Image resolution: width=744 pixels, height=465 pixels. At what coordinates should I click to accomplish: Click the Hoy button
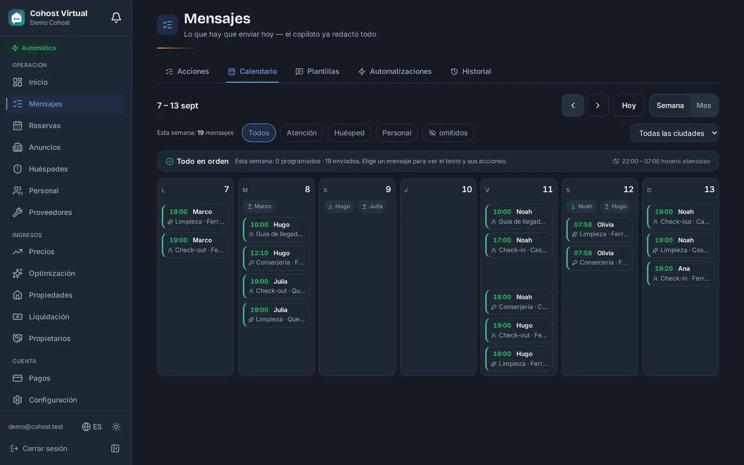[x=629, y=105]
